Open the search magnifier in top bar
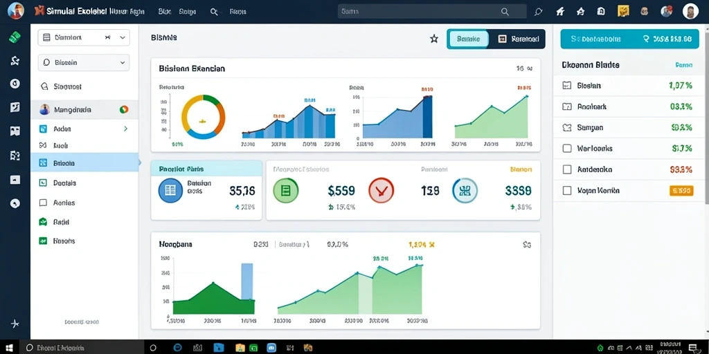The height and width of the screenshot is (354, 709). coord(505,12)
